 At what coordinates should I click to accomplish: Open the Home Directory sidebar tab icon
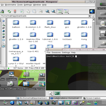pyautogui.click(x=3, y=34)
